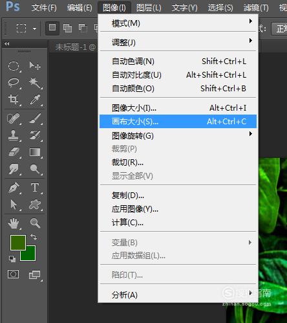Choose 画布大小(S)... menu entry
Screen dimensions: 287x323
(x=178, y=122)
